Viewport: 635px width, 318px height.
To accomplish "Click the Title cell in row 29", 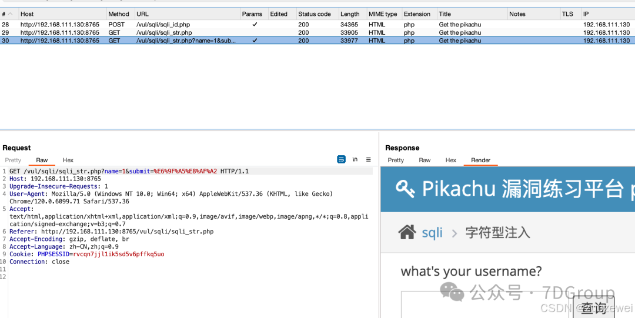I will [460, 32].
